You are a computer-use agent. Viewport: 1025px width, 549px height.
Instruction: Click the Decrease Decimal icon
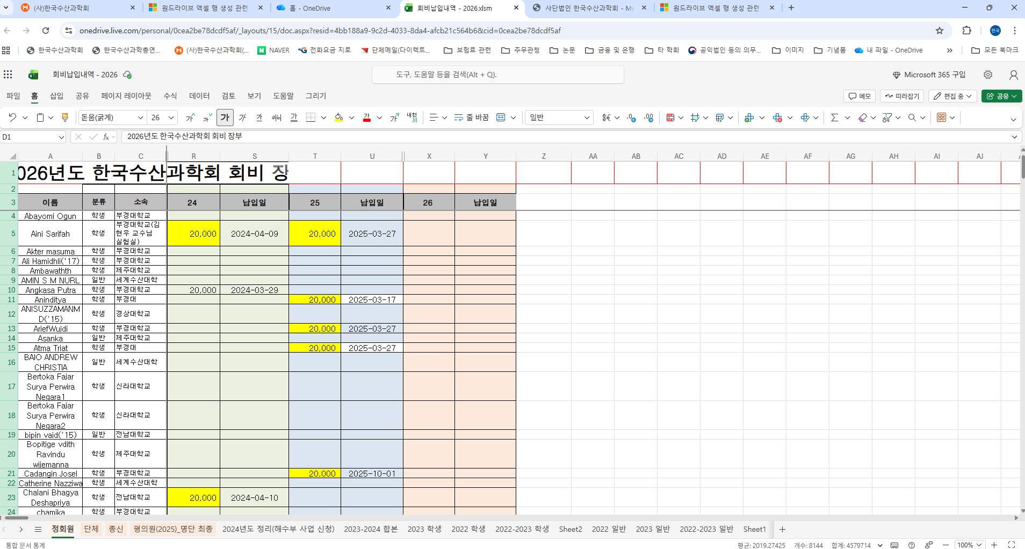tap(649, 118)
